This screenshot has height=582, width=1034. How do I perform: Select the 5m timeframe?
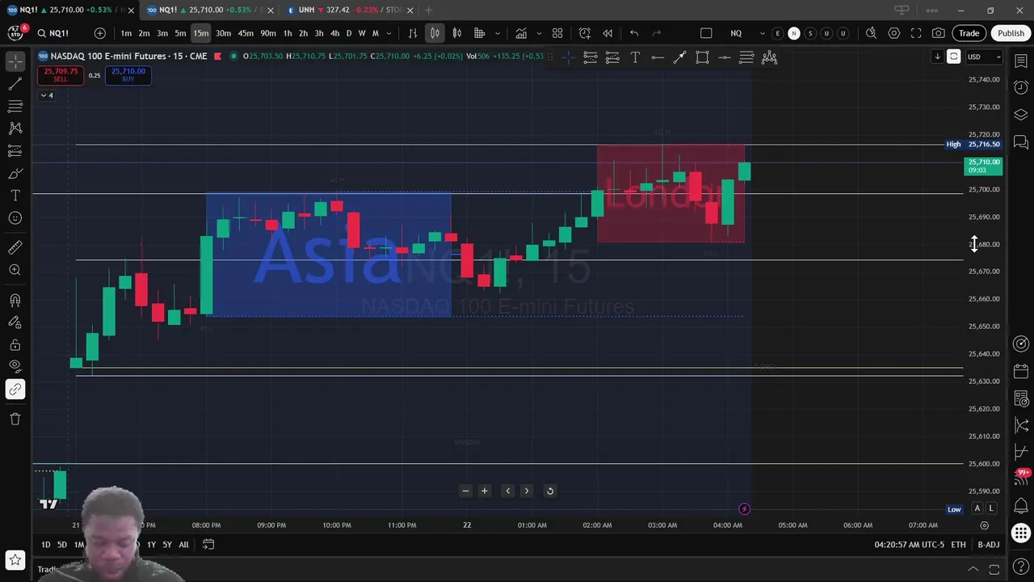[x=180, y=33]
